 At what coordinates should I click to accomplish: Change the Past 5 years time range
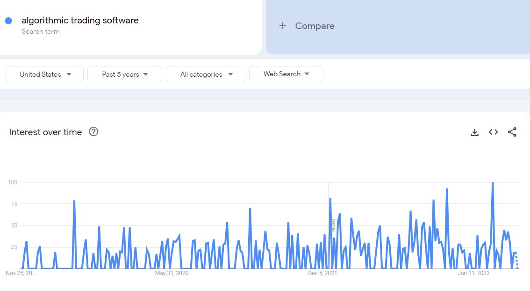point(125,74)
